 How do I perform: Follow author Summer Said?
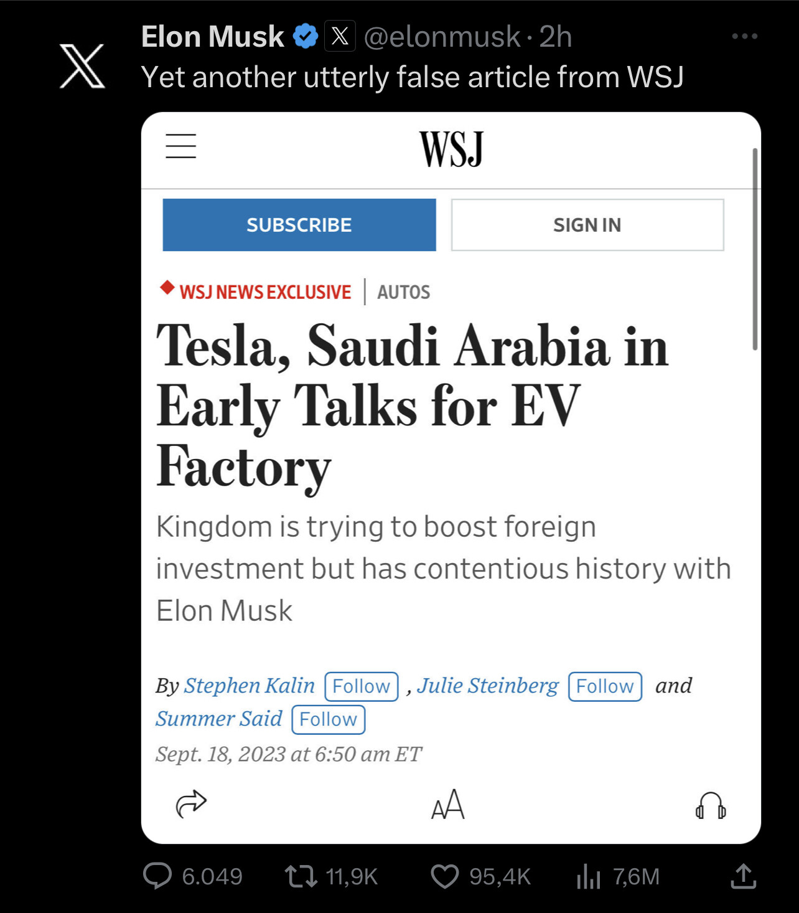[x=329, y=719]
